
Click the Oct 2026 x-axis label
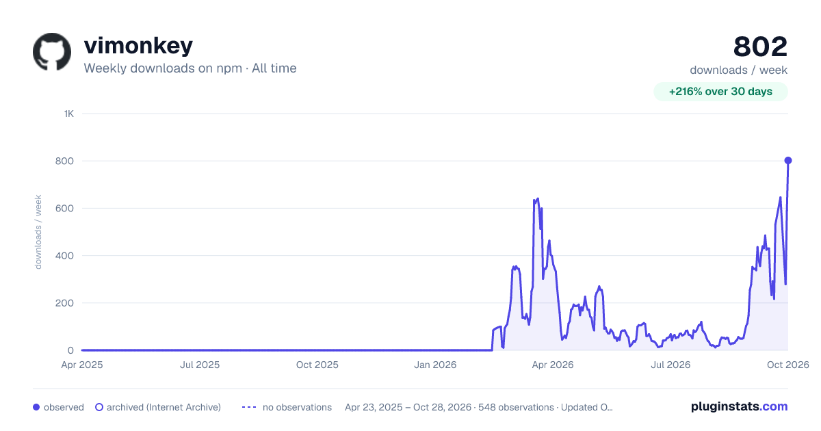(x=788, y=365)
